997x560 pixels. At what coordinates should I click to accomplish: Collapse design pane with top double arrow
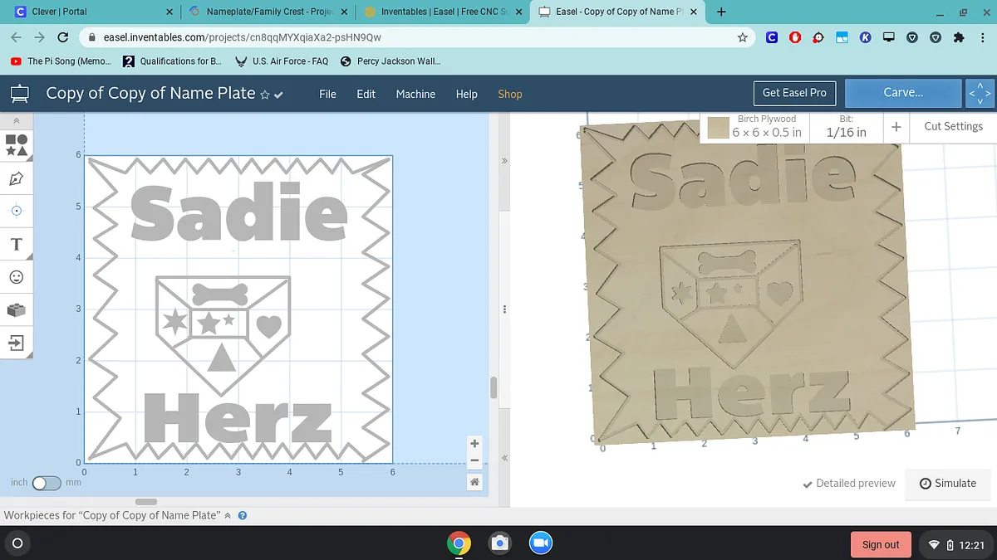503,160
